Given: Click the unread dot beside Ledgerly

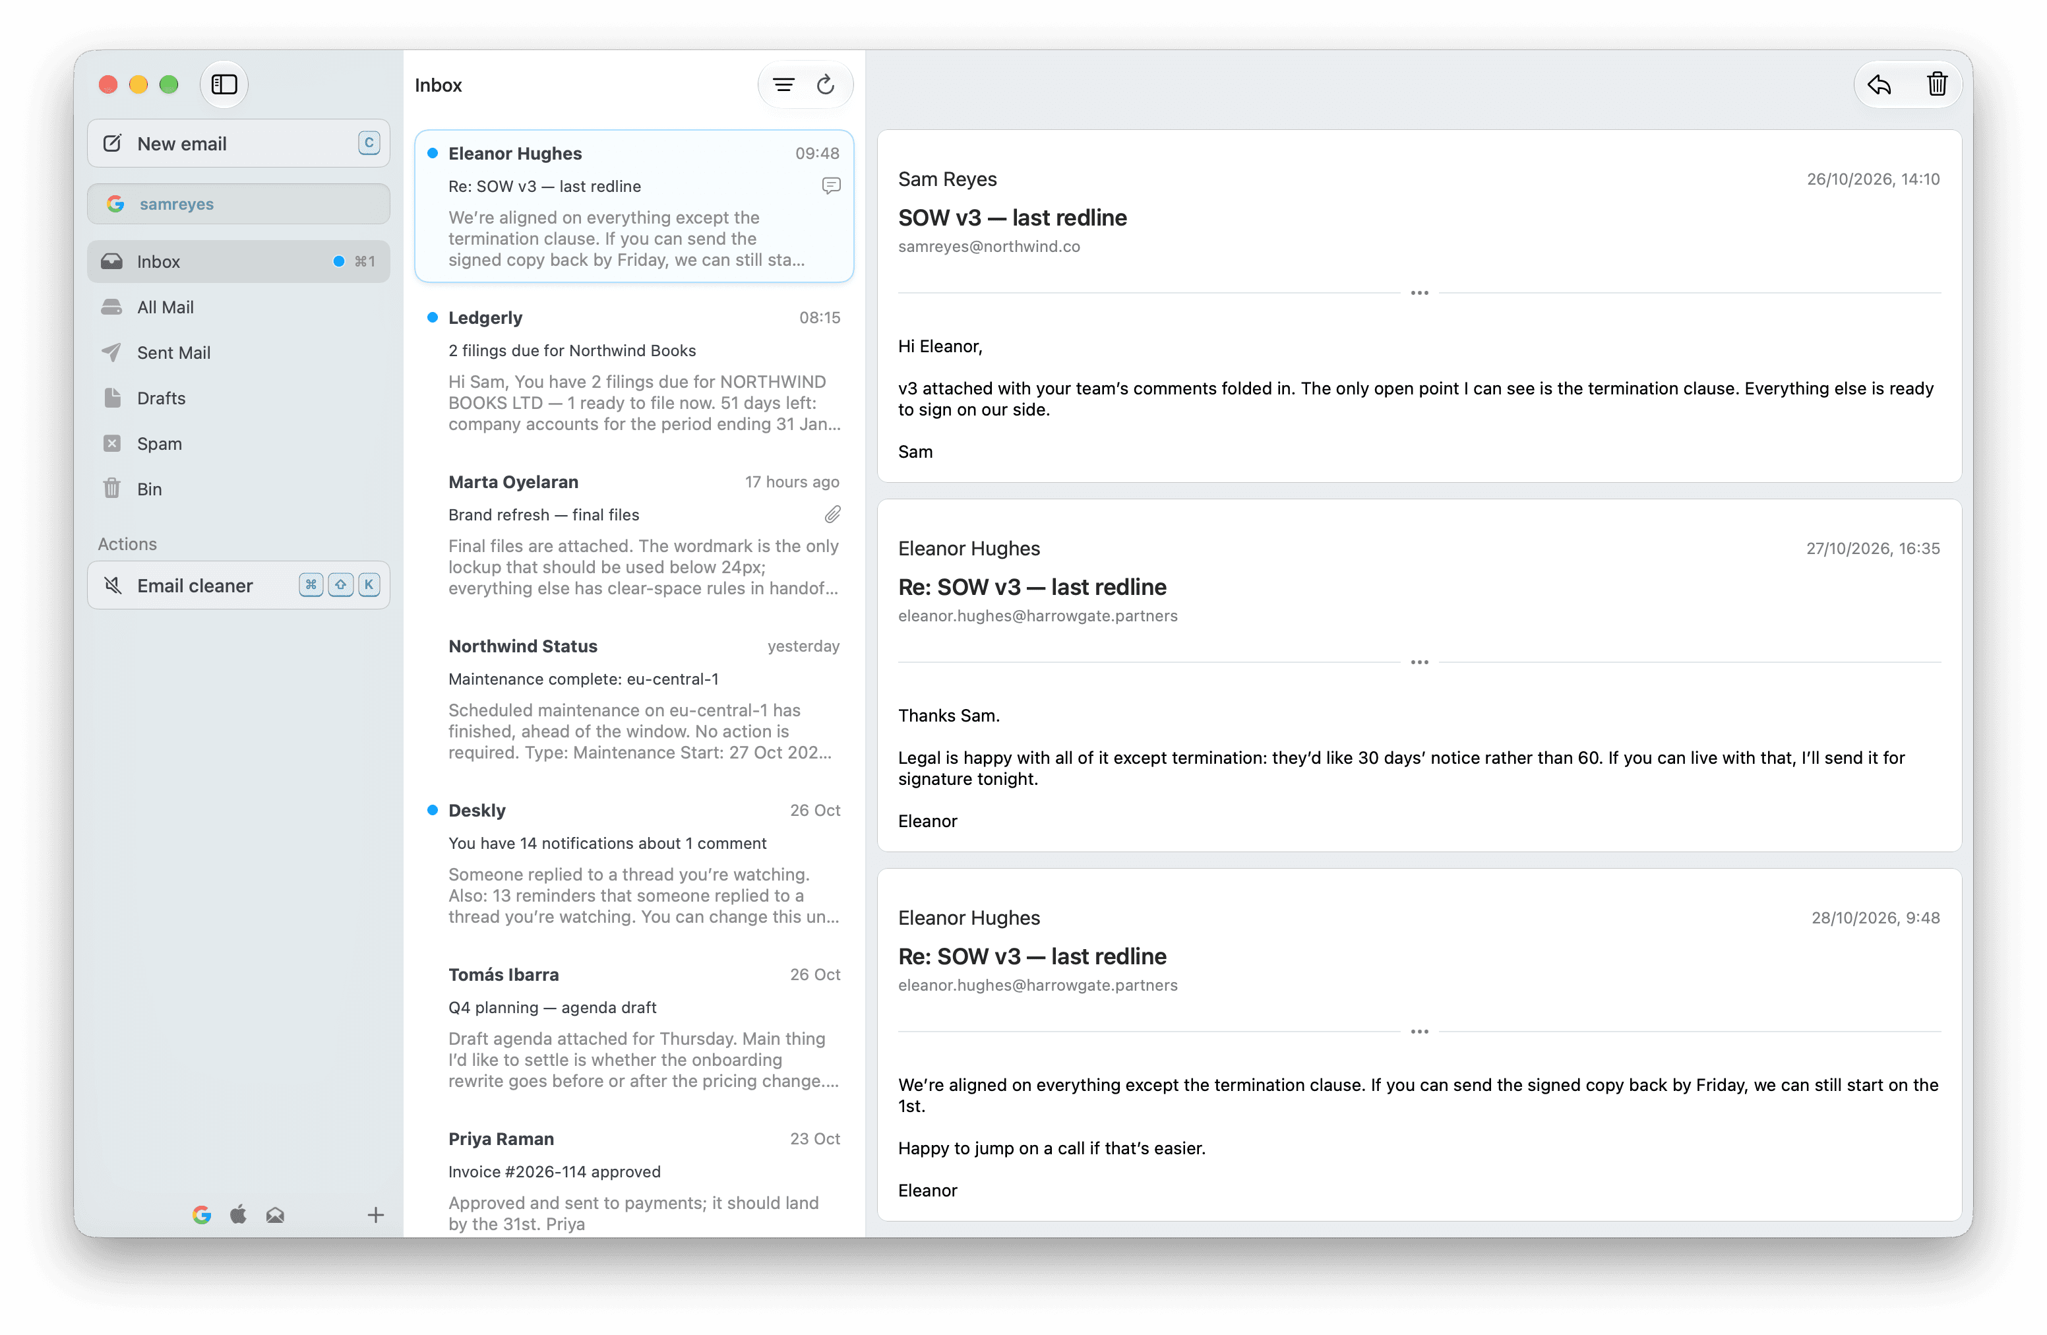Looking at the screenshot, I should point(433,317).
